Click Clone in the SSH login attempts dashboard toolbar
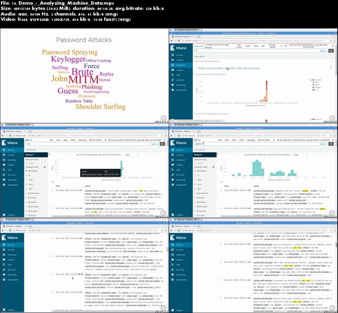Viewport: 338px width, 313px height. click(x=256, y=46)
